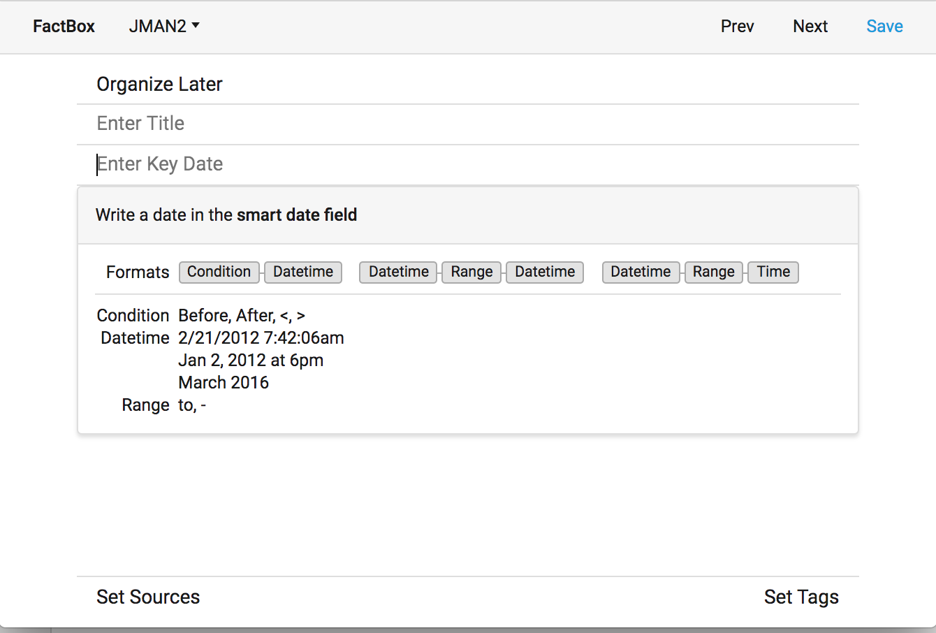Select Datetime chip in the Datetime-Range-Time format
936x633 pixels.
click(x=641, y=272)
